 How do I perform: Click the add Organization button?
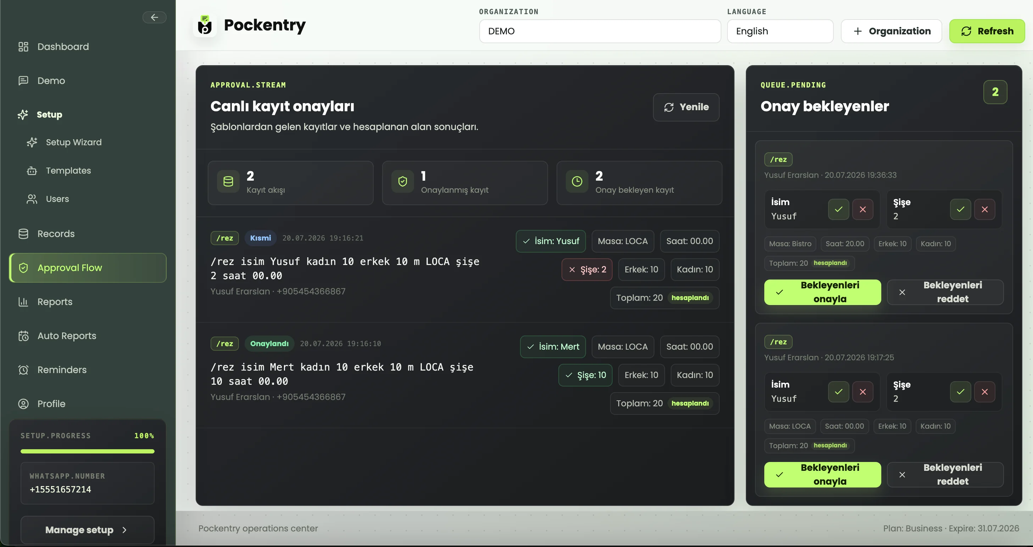click(x=891, y=31)
